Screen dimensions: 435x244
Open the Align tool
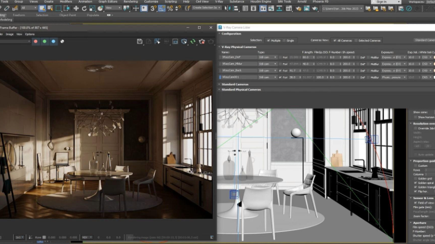point(235,8)
